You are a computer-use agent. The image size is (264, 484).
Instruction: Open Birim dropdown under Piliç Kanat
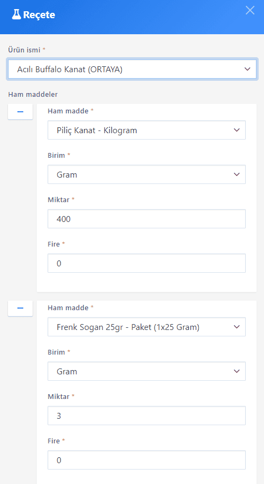click(146, 174)
